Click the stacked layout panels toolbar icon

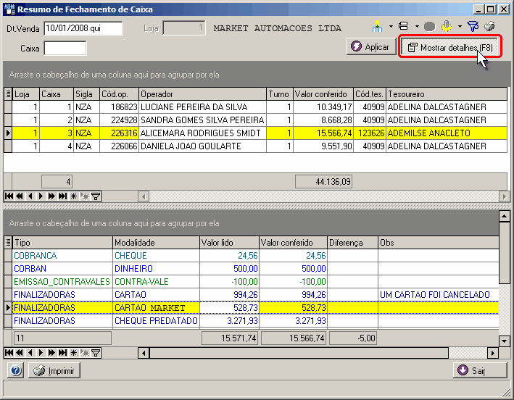(403, 26)
